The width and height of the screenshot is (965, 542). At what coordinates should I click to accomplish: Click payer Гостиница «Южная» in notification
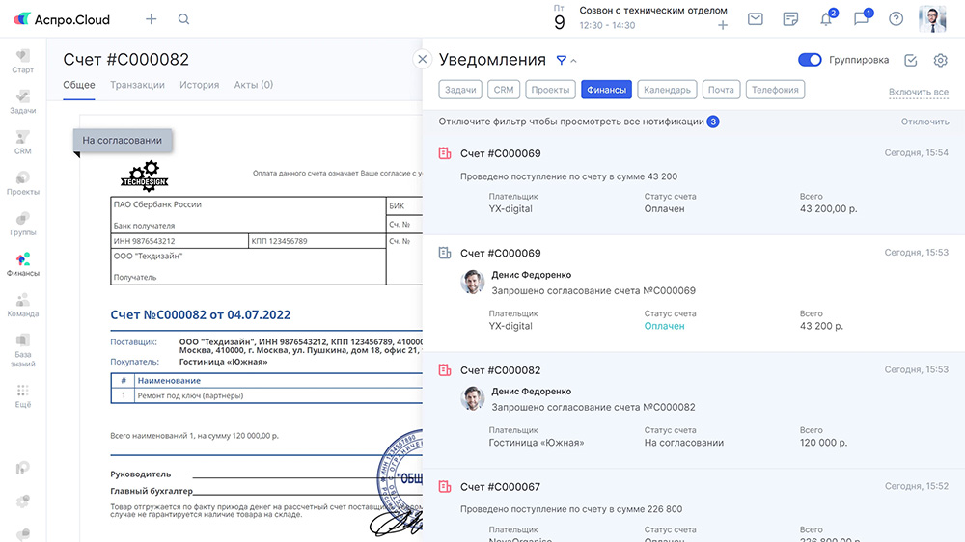tap(536, 443)
